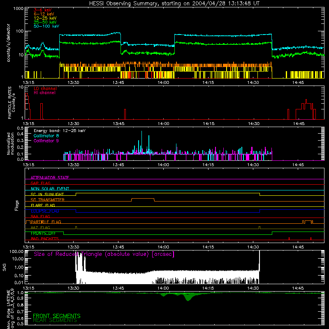329x329 pixels.
Task: Click the FRONT SEGMENTS legend entry
Action: pos(57,316)
